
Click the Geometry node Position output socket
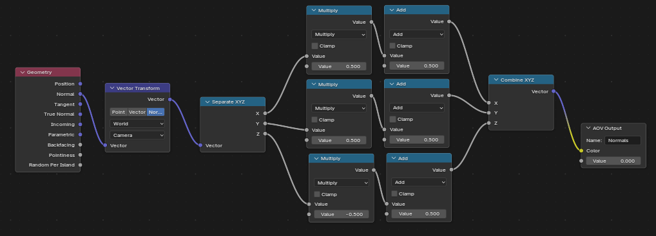coord(80,84)
